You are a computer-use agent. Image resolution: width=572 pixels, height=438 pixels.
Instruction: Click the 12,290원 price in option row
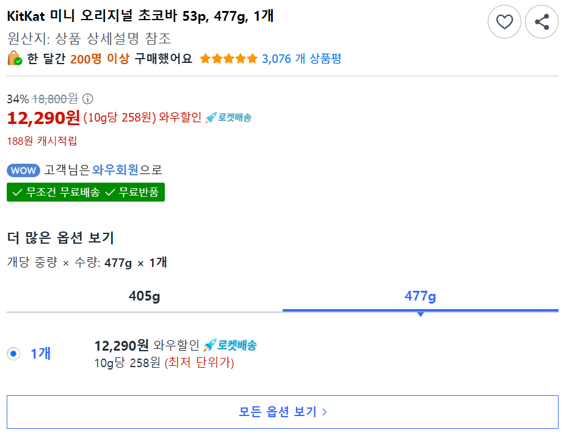(121, 346)
